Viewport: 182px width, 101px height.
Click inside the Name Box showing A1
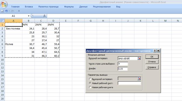coord(14,16)
